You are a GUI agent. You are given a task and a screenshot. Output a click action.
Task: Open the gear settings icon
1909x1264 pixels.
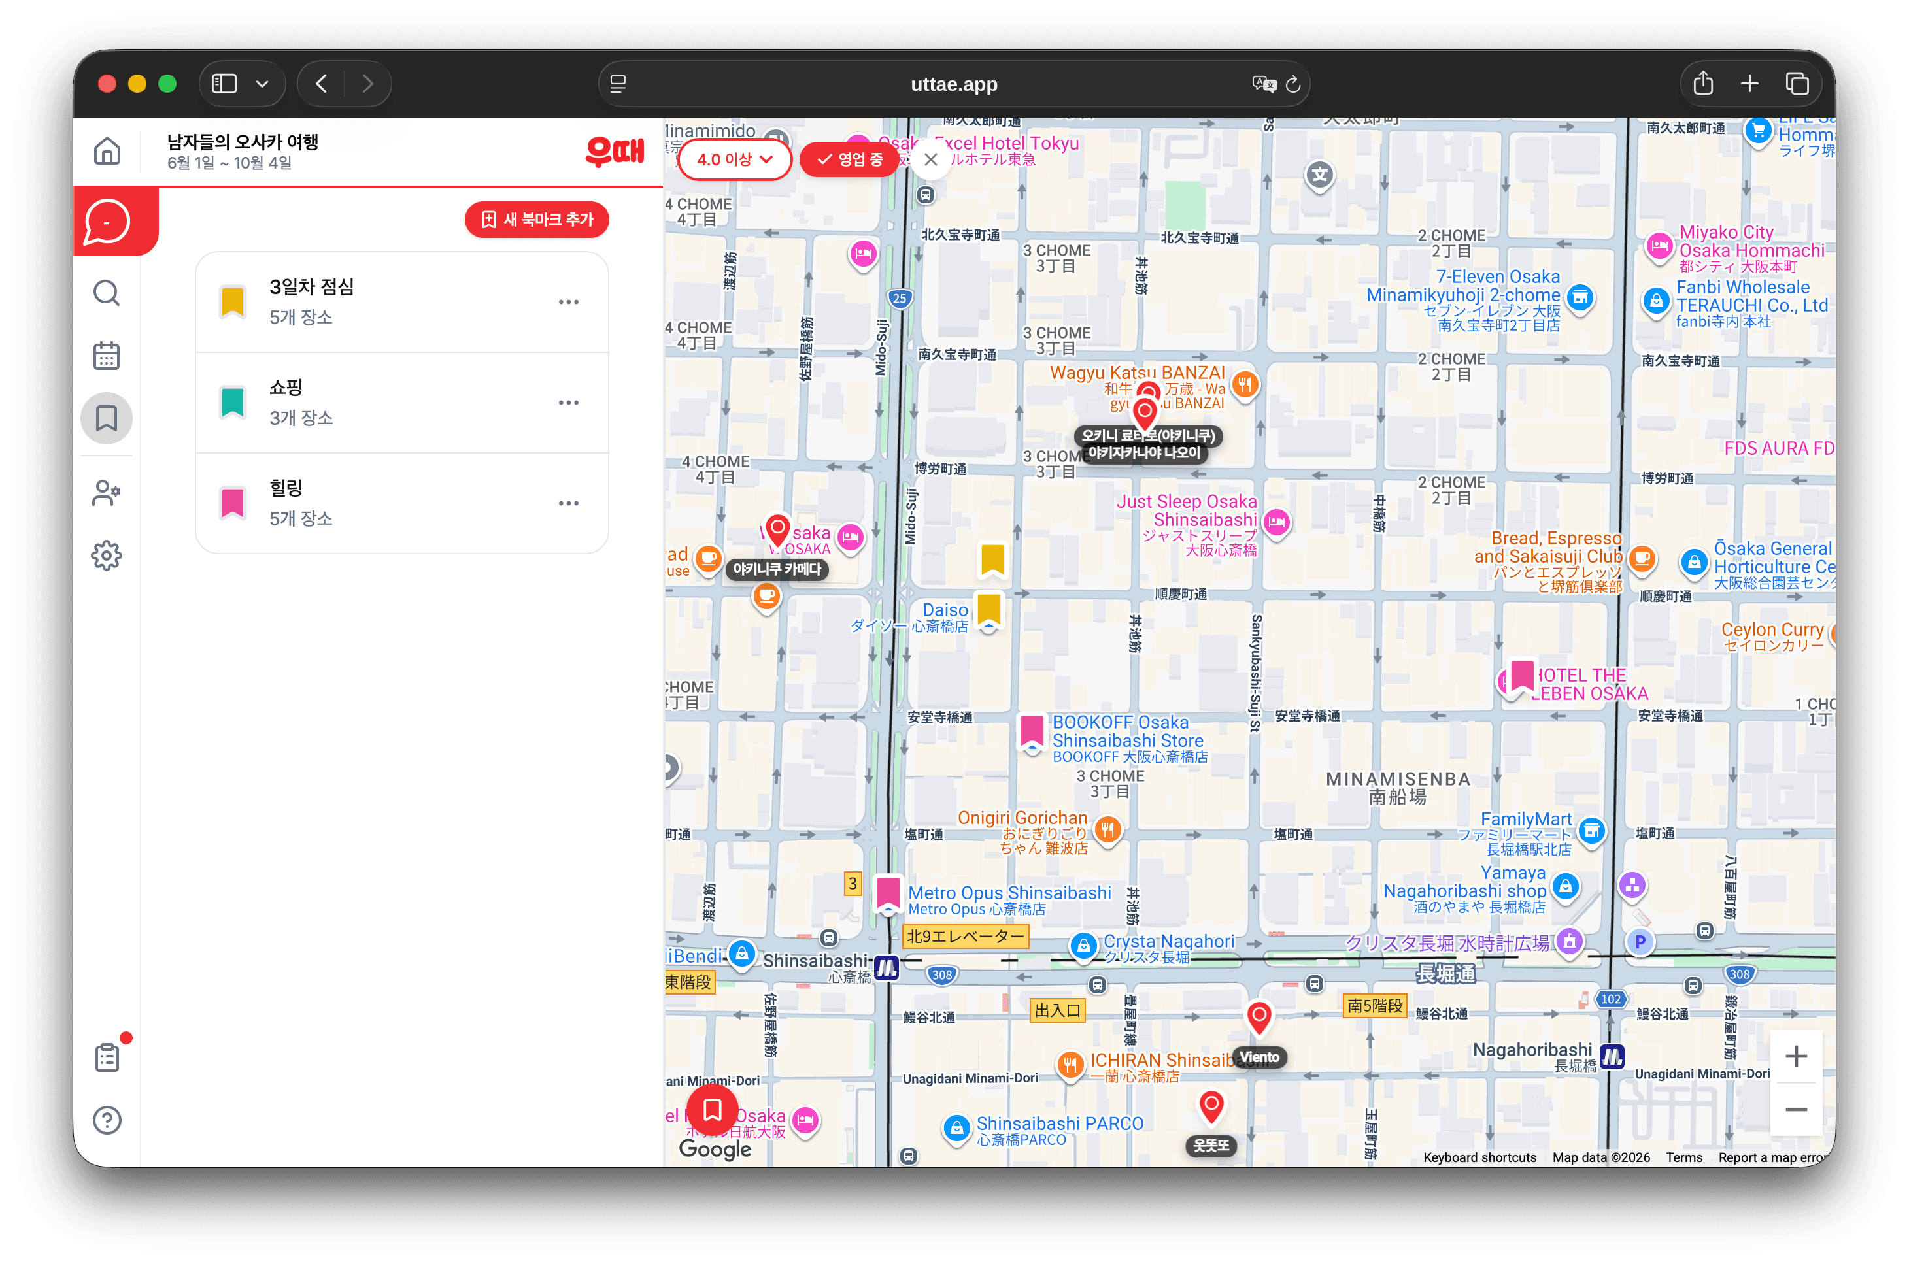tap(107, 556)
